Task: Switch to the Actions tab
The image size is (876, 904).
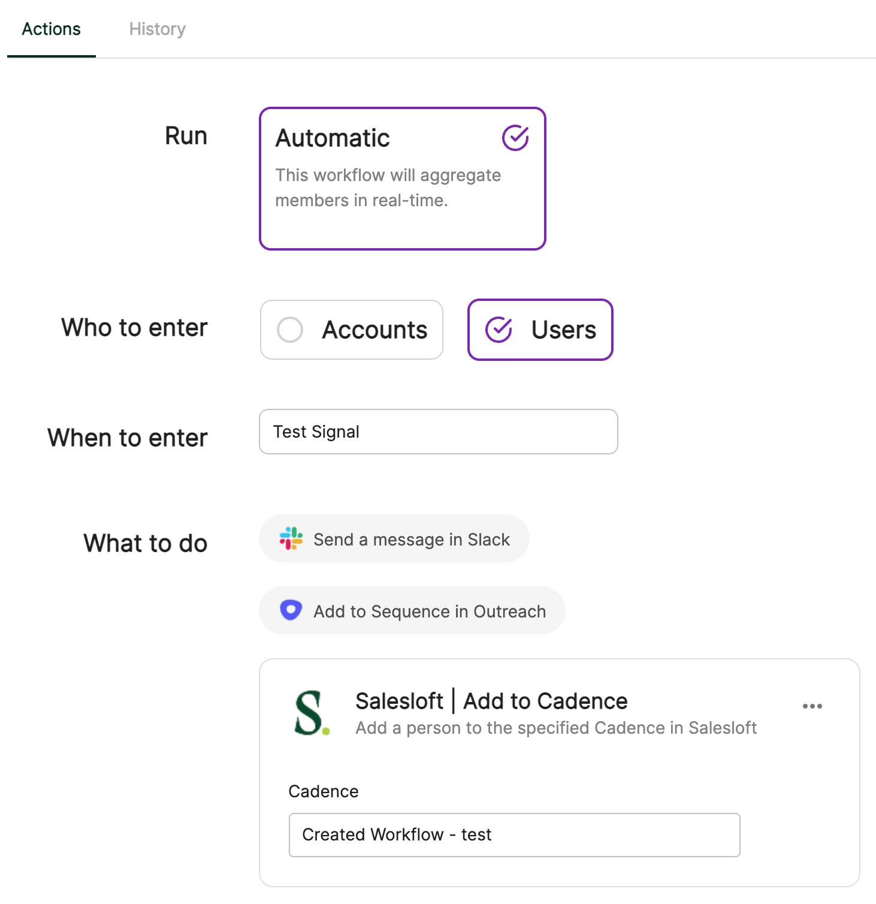Action: coord(51,29)
